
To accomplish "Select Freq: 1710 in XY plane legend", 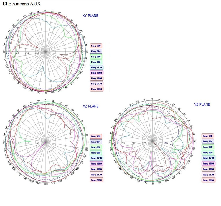I will pyautogui.click(x=96, y=67).
